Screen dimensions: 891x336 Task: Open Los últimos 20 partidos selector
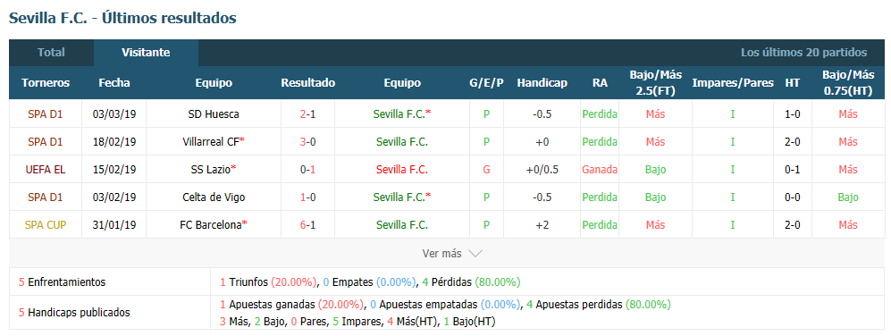tap(803, 53)
